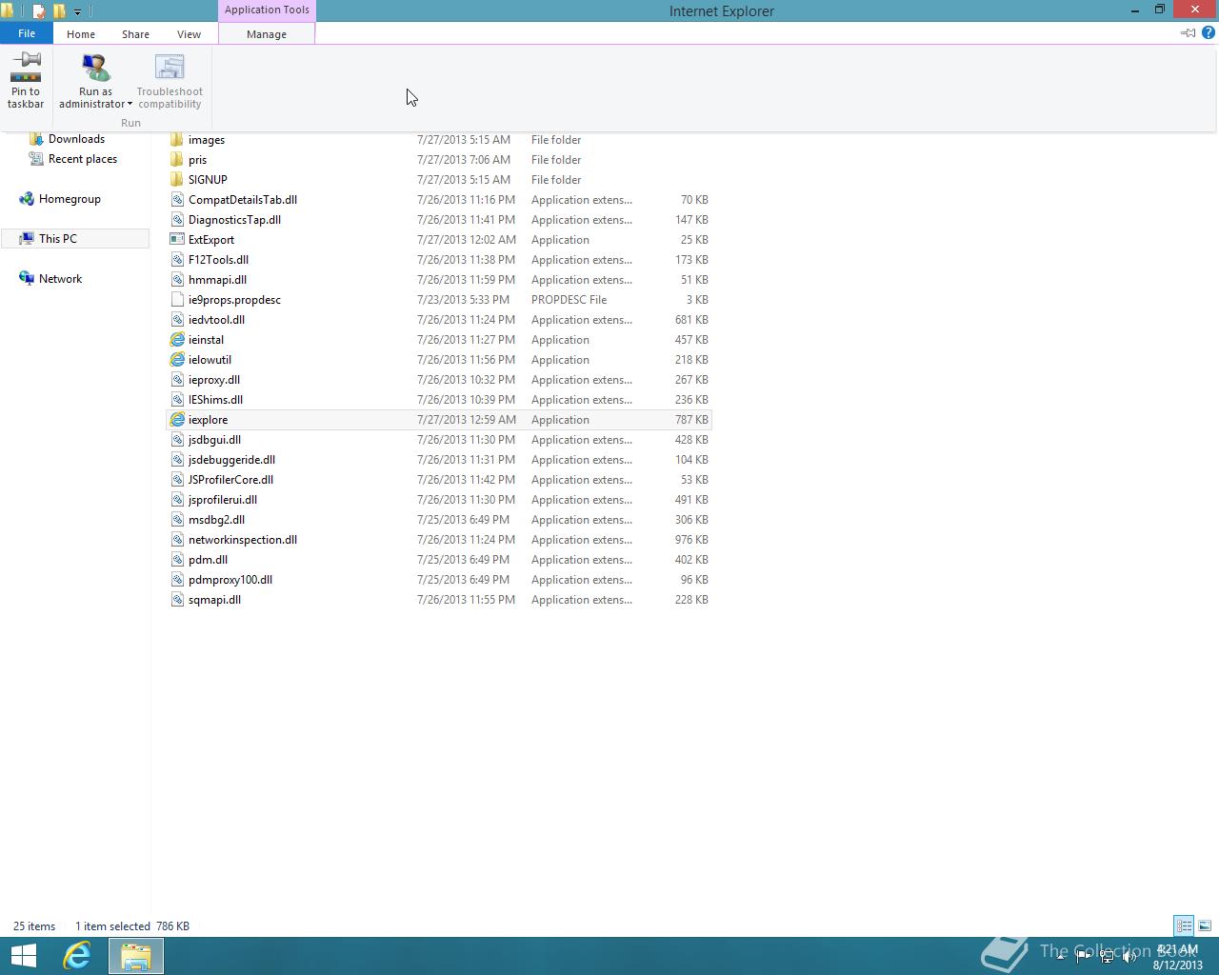Open Network in the navigation pane
Image resolution: width=1219 pixels, height=975 pixels.
pyautogui.click(x=60, y=279)
